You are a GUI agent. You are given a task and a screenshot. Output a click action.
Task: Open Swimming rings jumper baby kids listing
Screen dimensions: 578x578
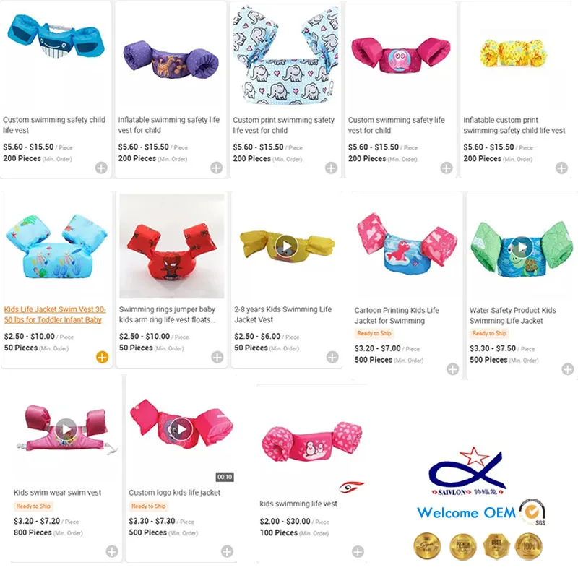pos(167,314)
